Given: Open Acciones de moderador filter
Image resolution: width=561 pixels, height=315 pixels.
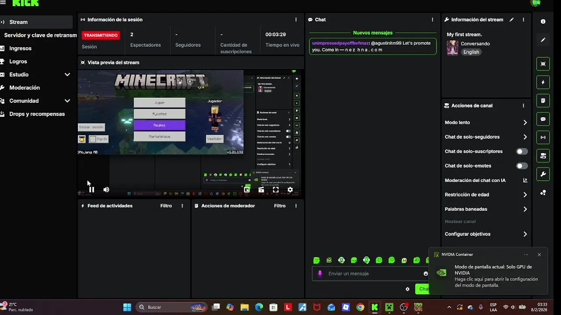Looking at the screenshot, I should [x=280, y=206].
